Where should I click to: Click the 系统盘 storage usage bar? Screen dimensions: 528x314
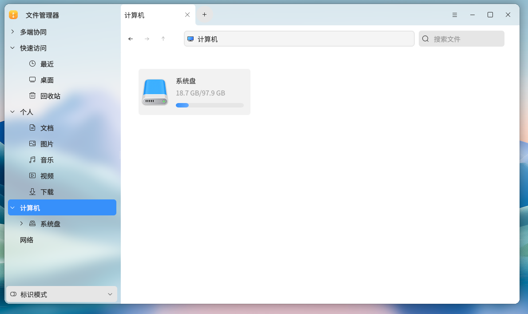210,105
